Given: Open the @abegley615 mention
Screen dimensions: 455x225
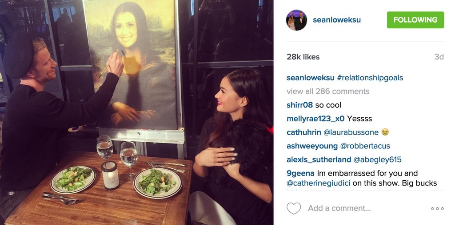Looking at the screenshot, I should [378, 159].
